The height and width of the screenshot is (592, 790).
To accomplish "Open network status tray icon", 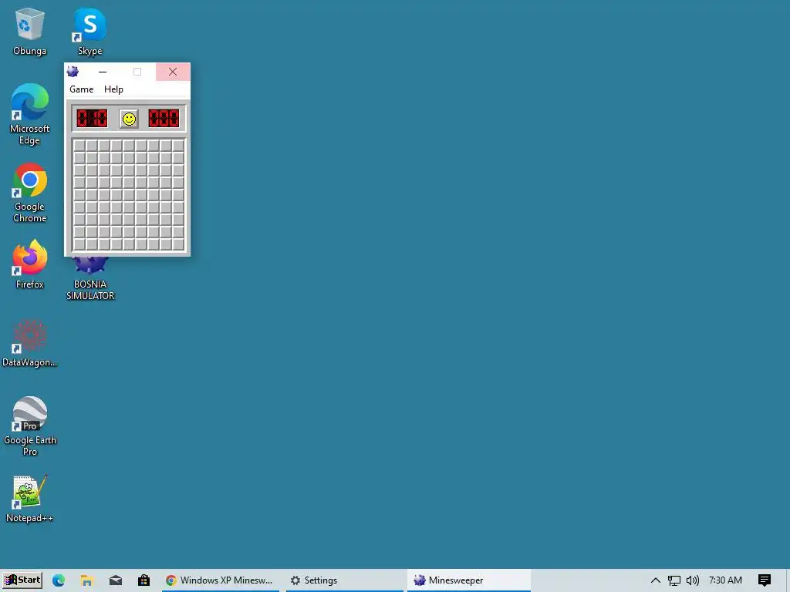I will click(674, 580).
